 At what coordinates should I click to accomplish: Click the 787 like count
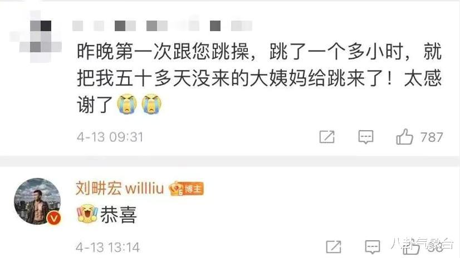click(x=432, y=137)
